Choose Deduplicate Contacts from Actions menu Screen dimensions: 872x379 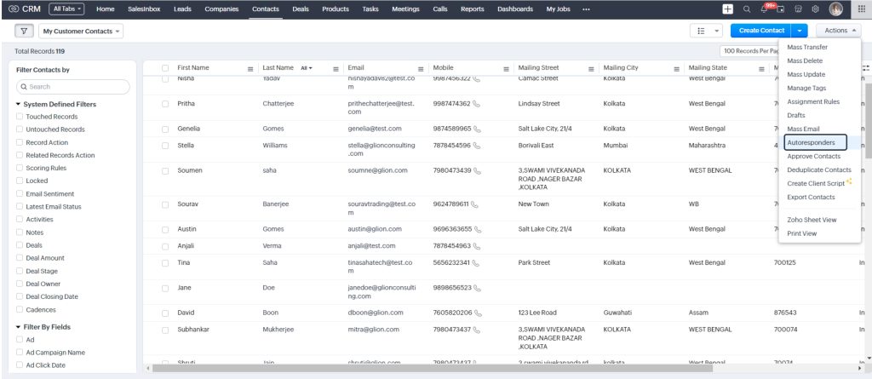[818, 169]
